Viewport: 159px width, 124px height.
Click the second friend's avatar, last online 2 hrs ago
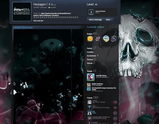pos(89,108)
